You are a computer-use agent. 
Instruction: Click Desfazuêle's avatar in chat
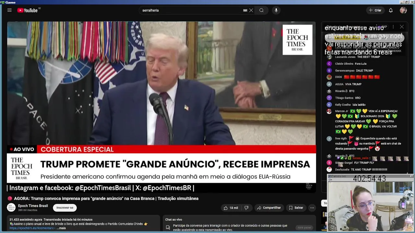[329, 169]
